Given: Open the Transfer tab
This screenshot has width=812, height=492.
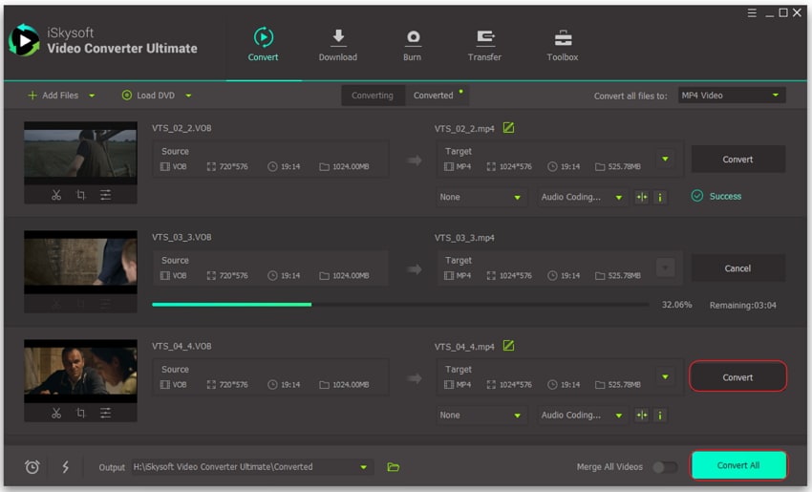Looking at the screenshot, I should tap(484, 45).
